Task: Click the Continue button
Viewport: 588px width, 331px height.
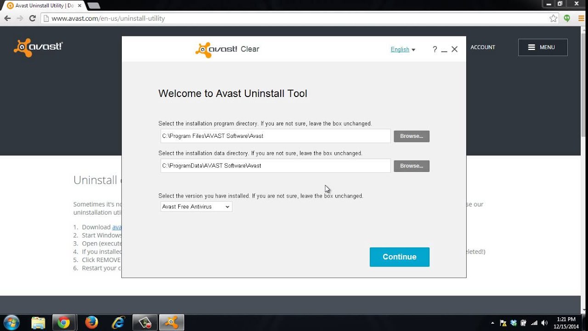Action: pos(399,257)
